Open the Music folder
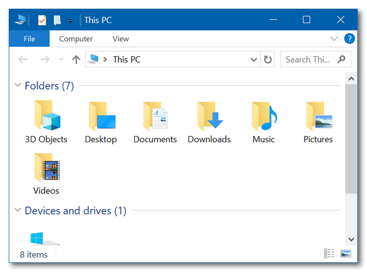The image size is (367, 272). (x=264, y=122)
